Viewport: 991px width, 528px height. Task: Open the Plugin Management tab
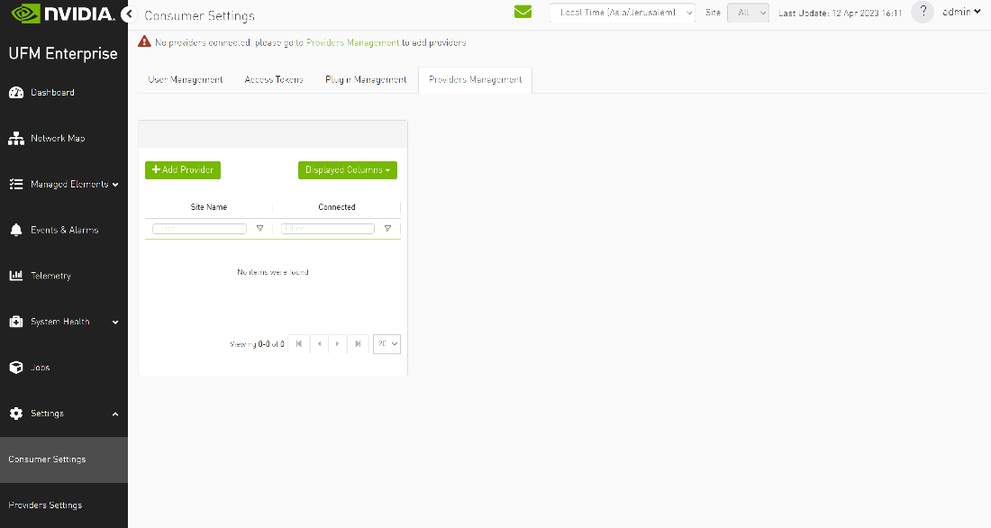(x=366, y=79)
